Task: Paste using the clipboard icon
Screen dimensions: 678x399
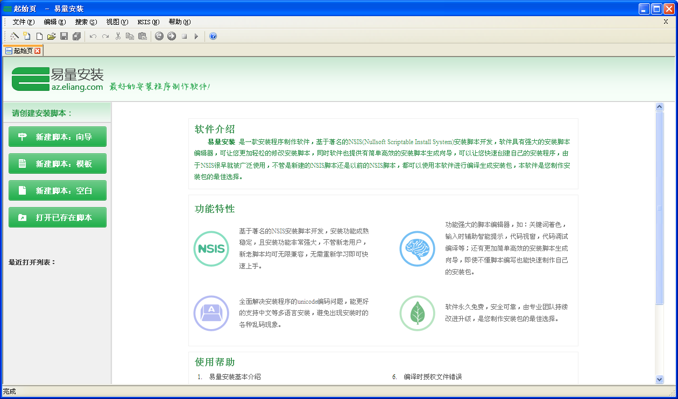Action: pyautogui.click(x=142, y=36)
